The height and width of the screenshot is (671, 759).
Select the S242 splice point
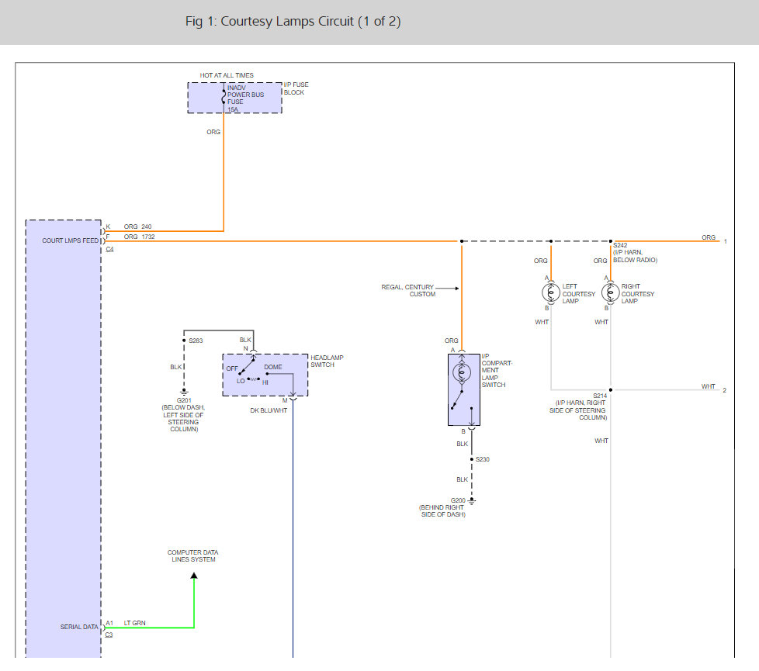pos(611,241)
